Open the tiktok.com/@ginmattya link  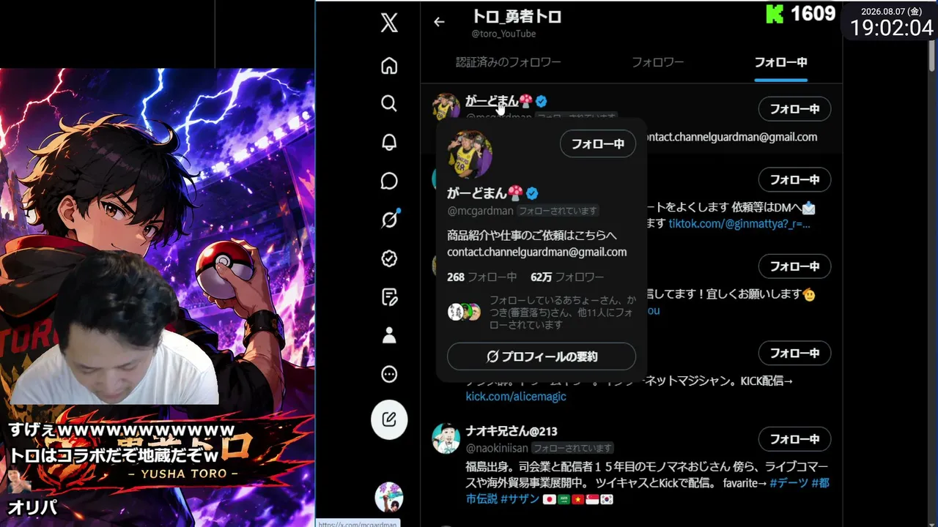coord(739,224)
